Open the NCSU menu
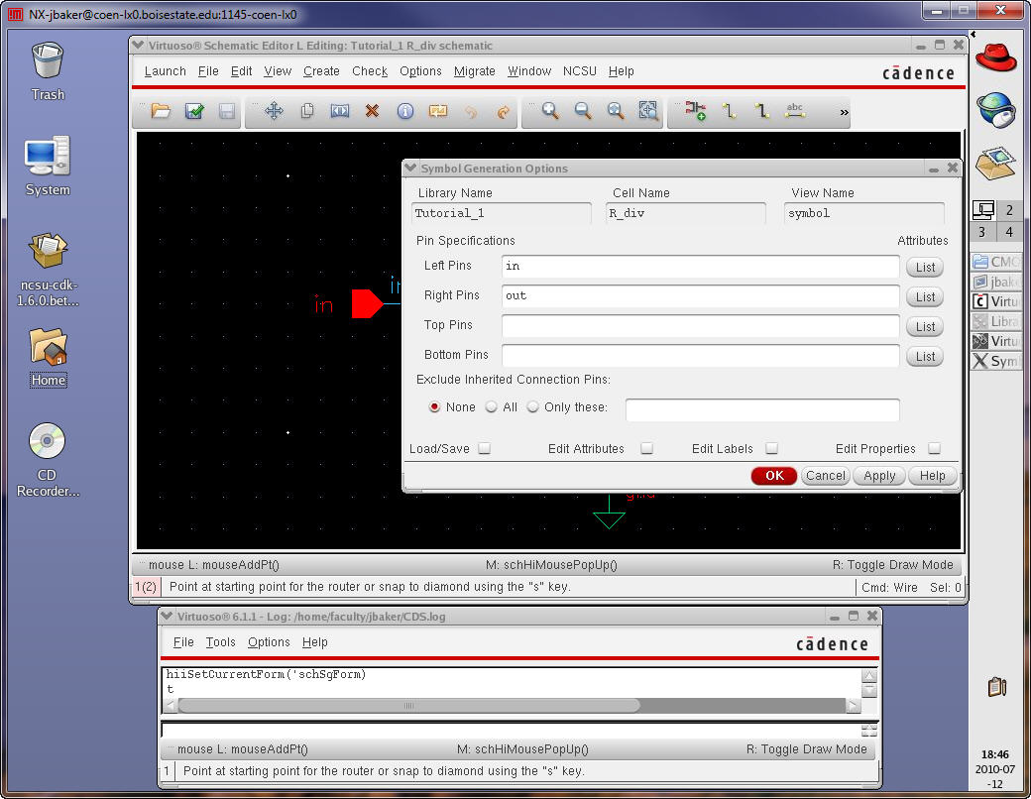The image size is (1031, 799). coord(580,71)
